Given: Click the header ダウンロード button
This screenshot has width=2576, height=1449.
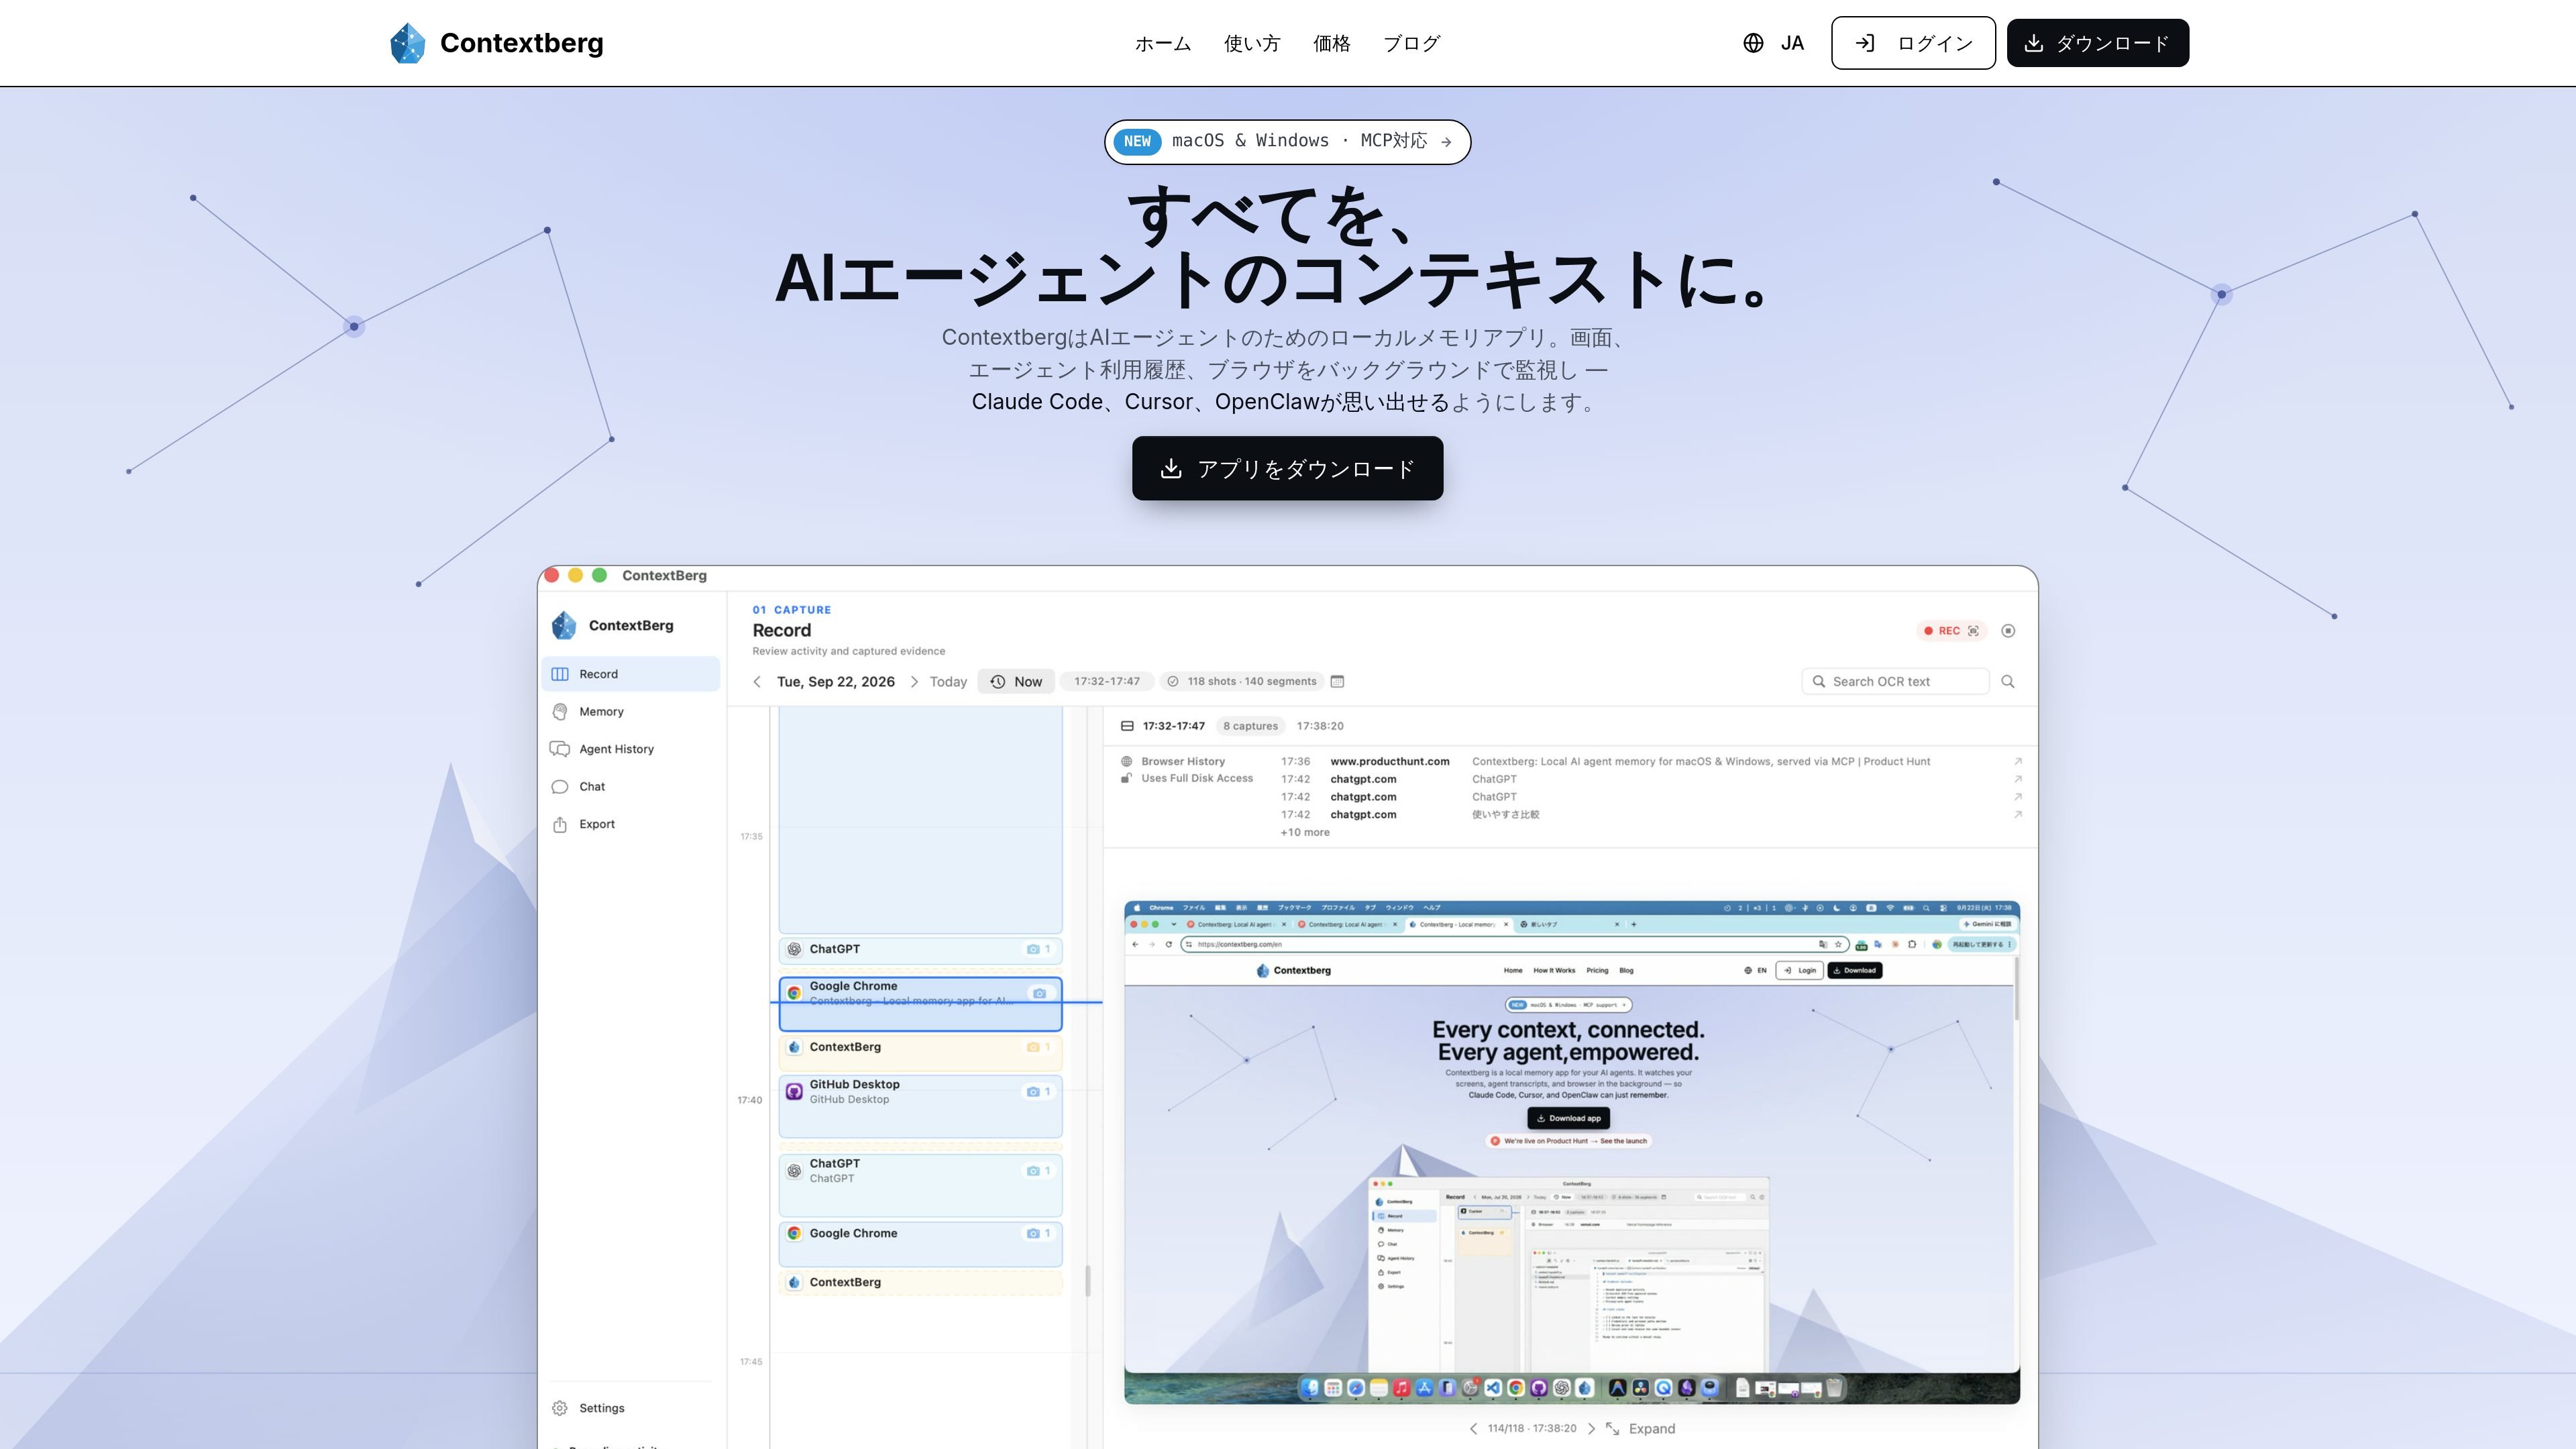Looking at the screenshot, I should click(2097, 43).
